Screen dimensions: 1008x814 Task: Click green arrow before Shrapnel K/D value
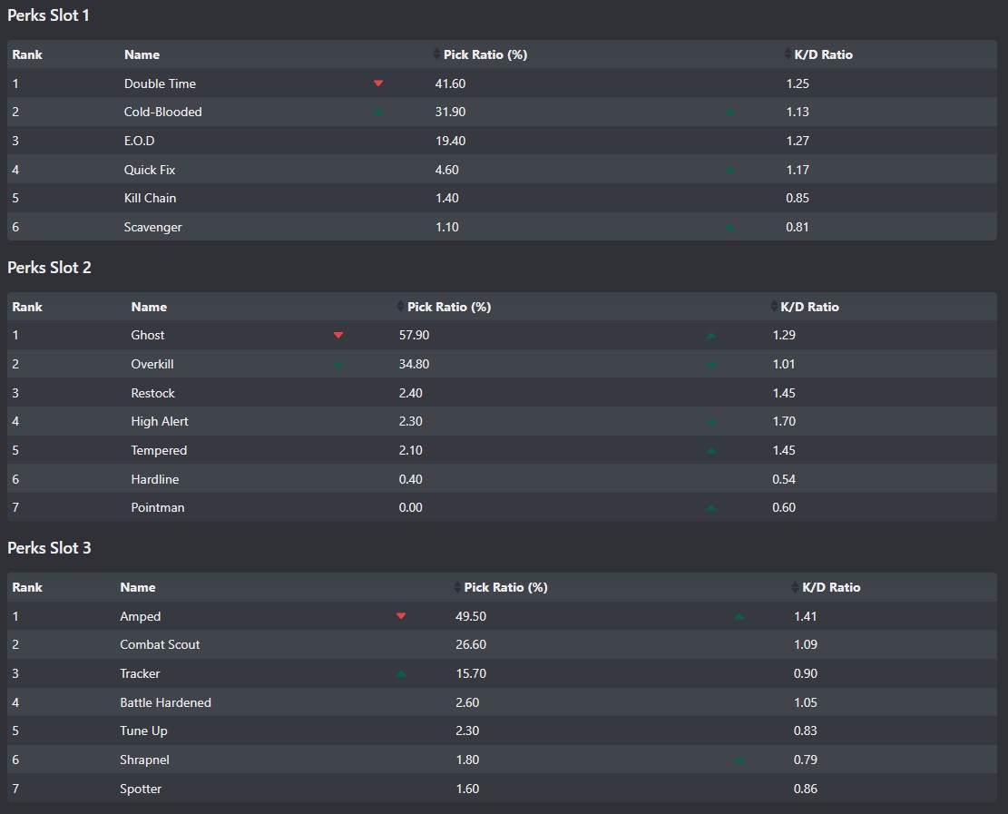tap(739, 760)
